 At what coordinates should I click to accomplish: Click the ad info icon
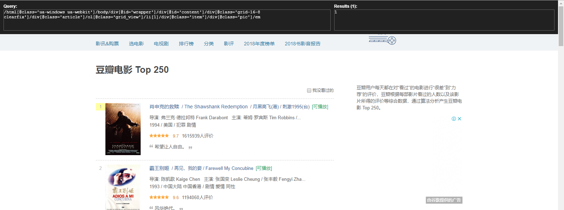click(x=454, y=119)
